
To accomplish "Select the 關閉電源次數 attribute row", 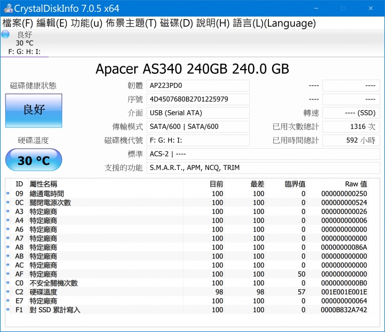I will tap(187, 202).
